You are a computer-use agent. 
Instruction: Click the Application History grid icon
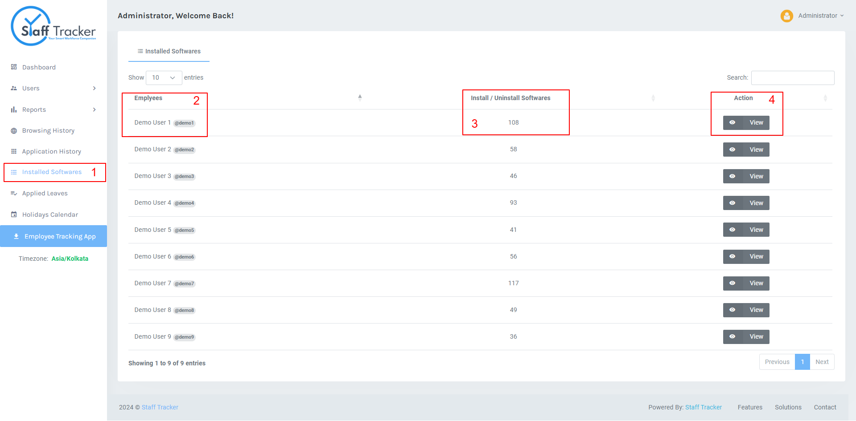(x=14, y=151)
